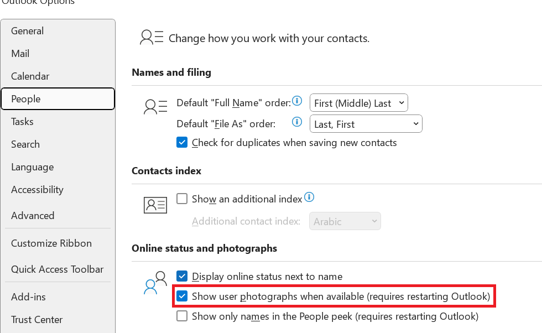Click the contacts header icon at top
The width and height of the screenshot is (542, 333).
151,37
